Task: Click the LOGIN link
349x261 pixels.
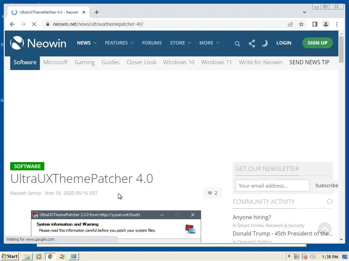Action: click(284, 43)
